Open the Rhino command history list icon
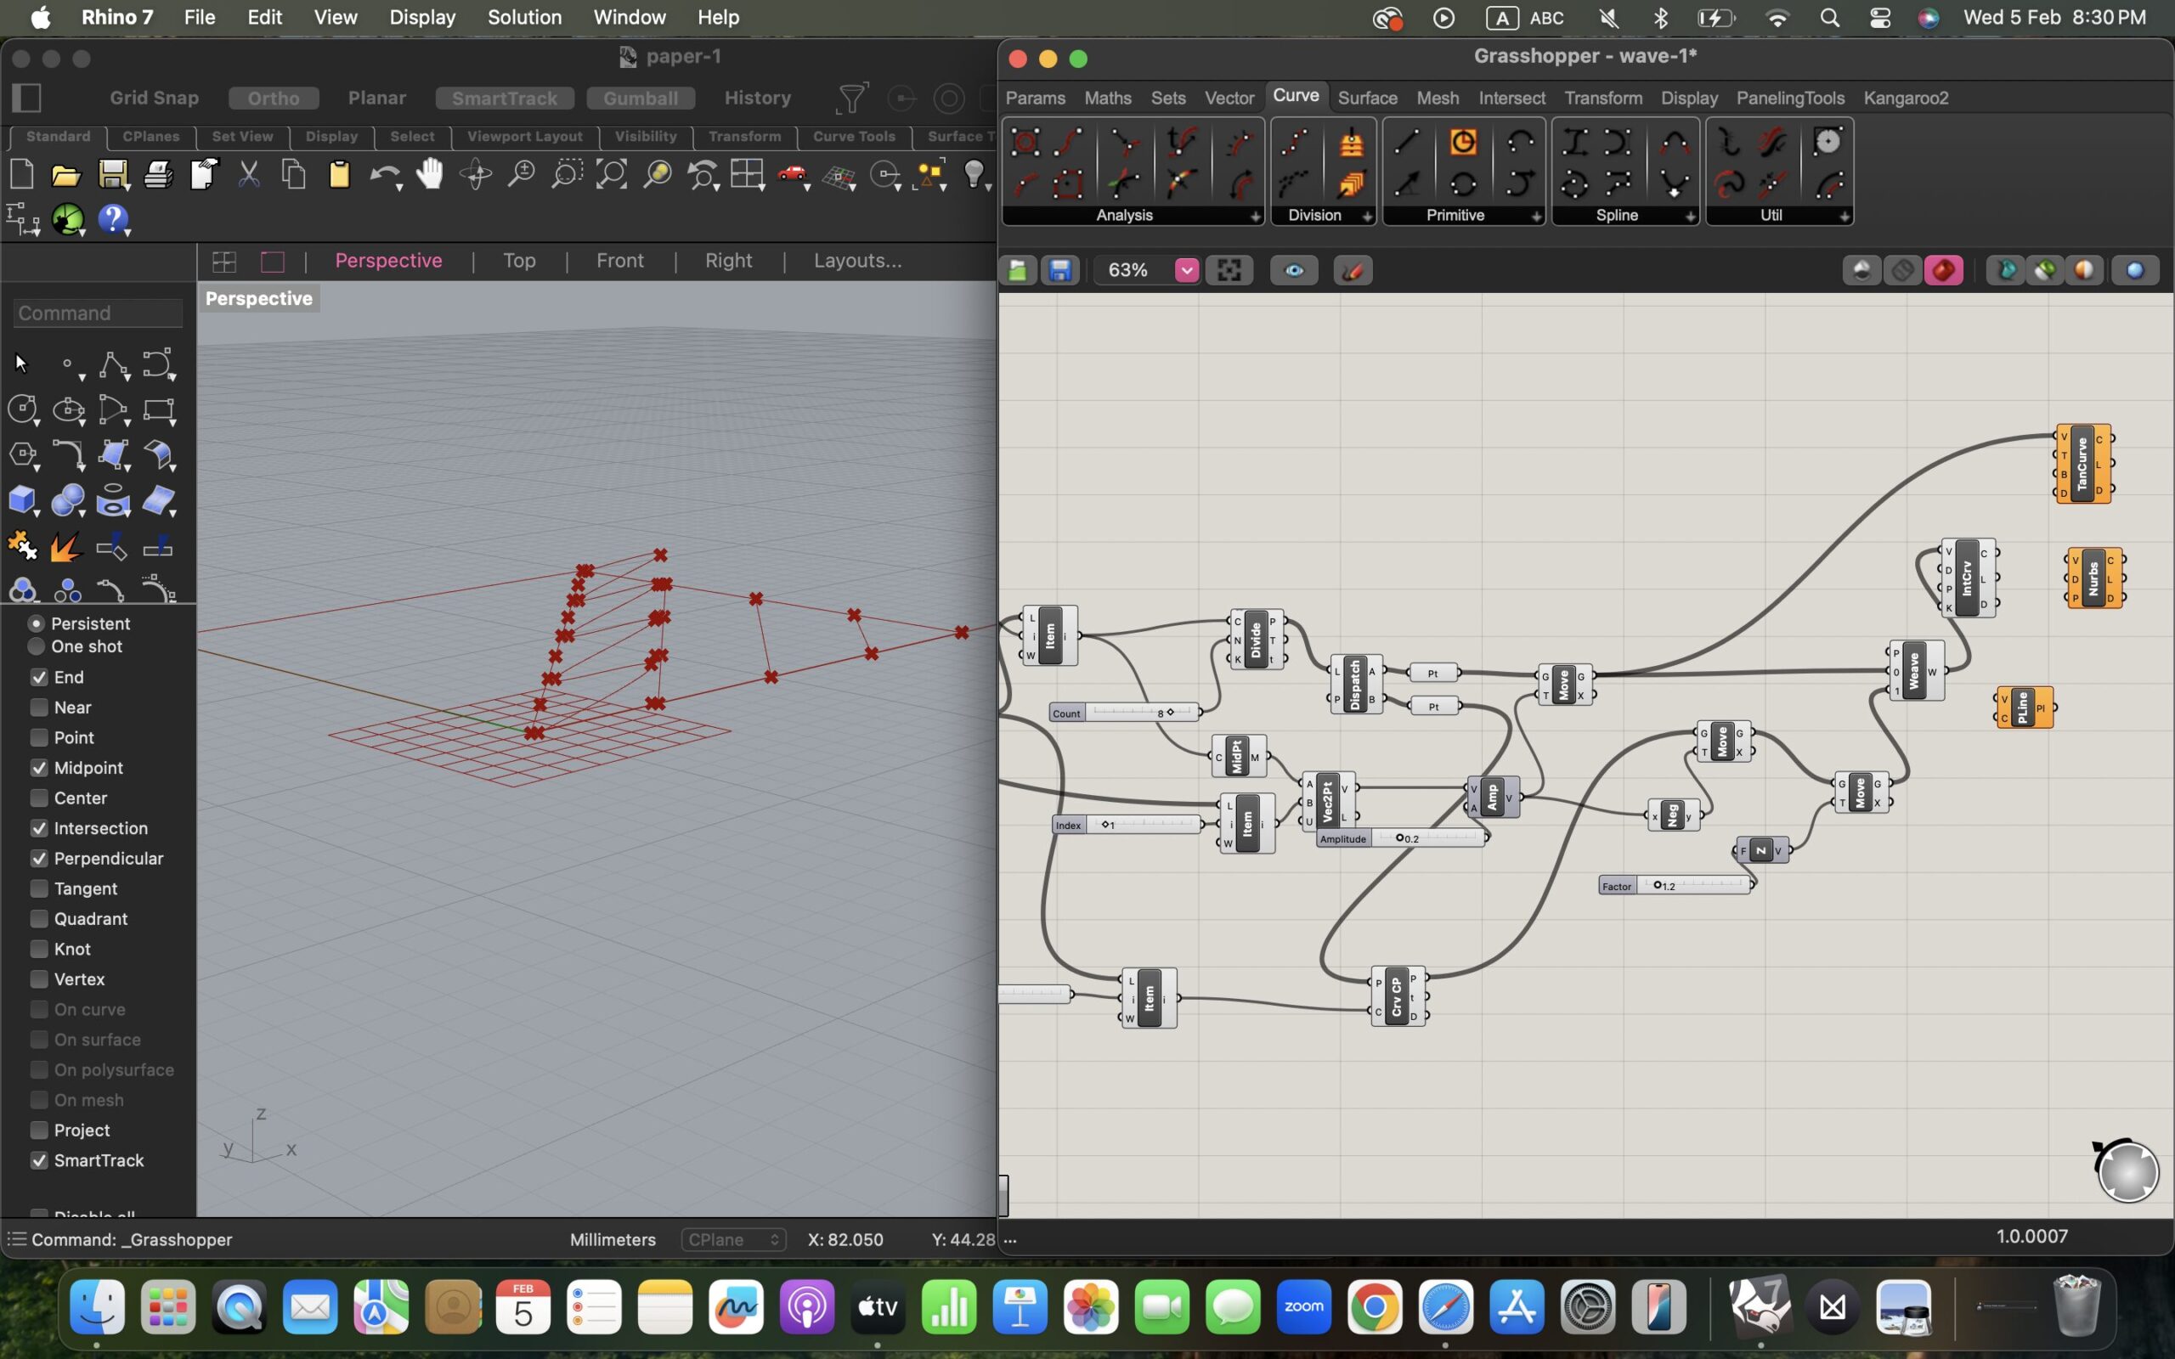 (15, 1239)
